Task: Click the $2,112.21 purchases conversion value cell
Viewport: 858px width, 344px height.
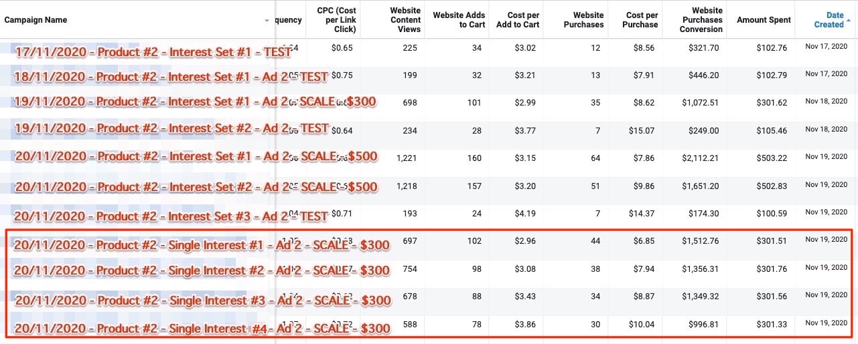Action: pyautogui.click(x=700, y=158)
